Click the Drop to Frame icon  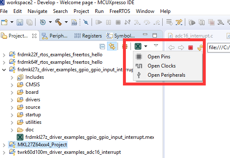pyautogui.click(x=169, y=22)
